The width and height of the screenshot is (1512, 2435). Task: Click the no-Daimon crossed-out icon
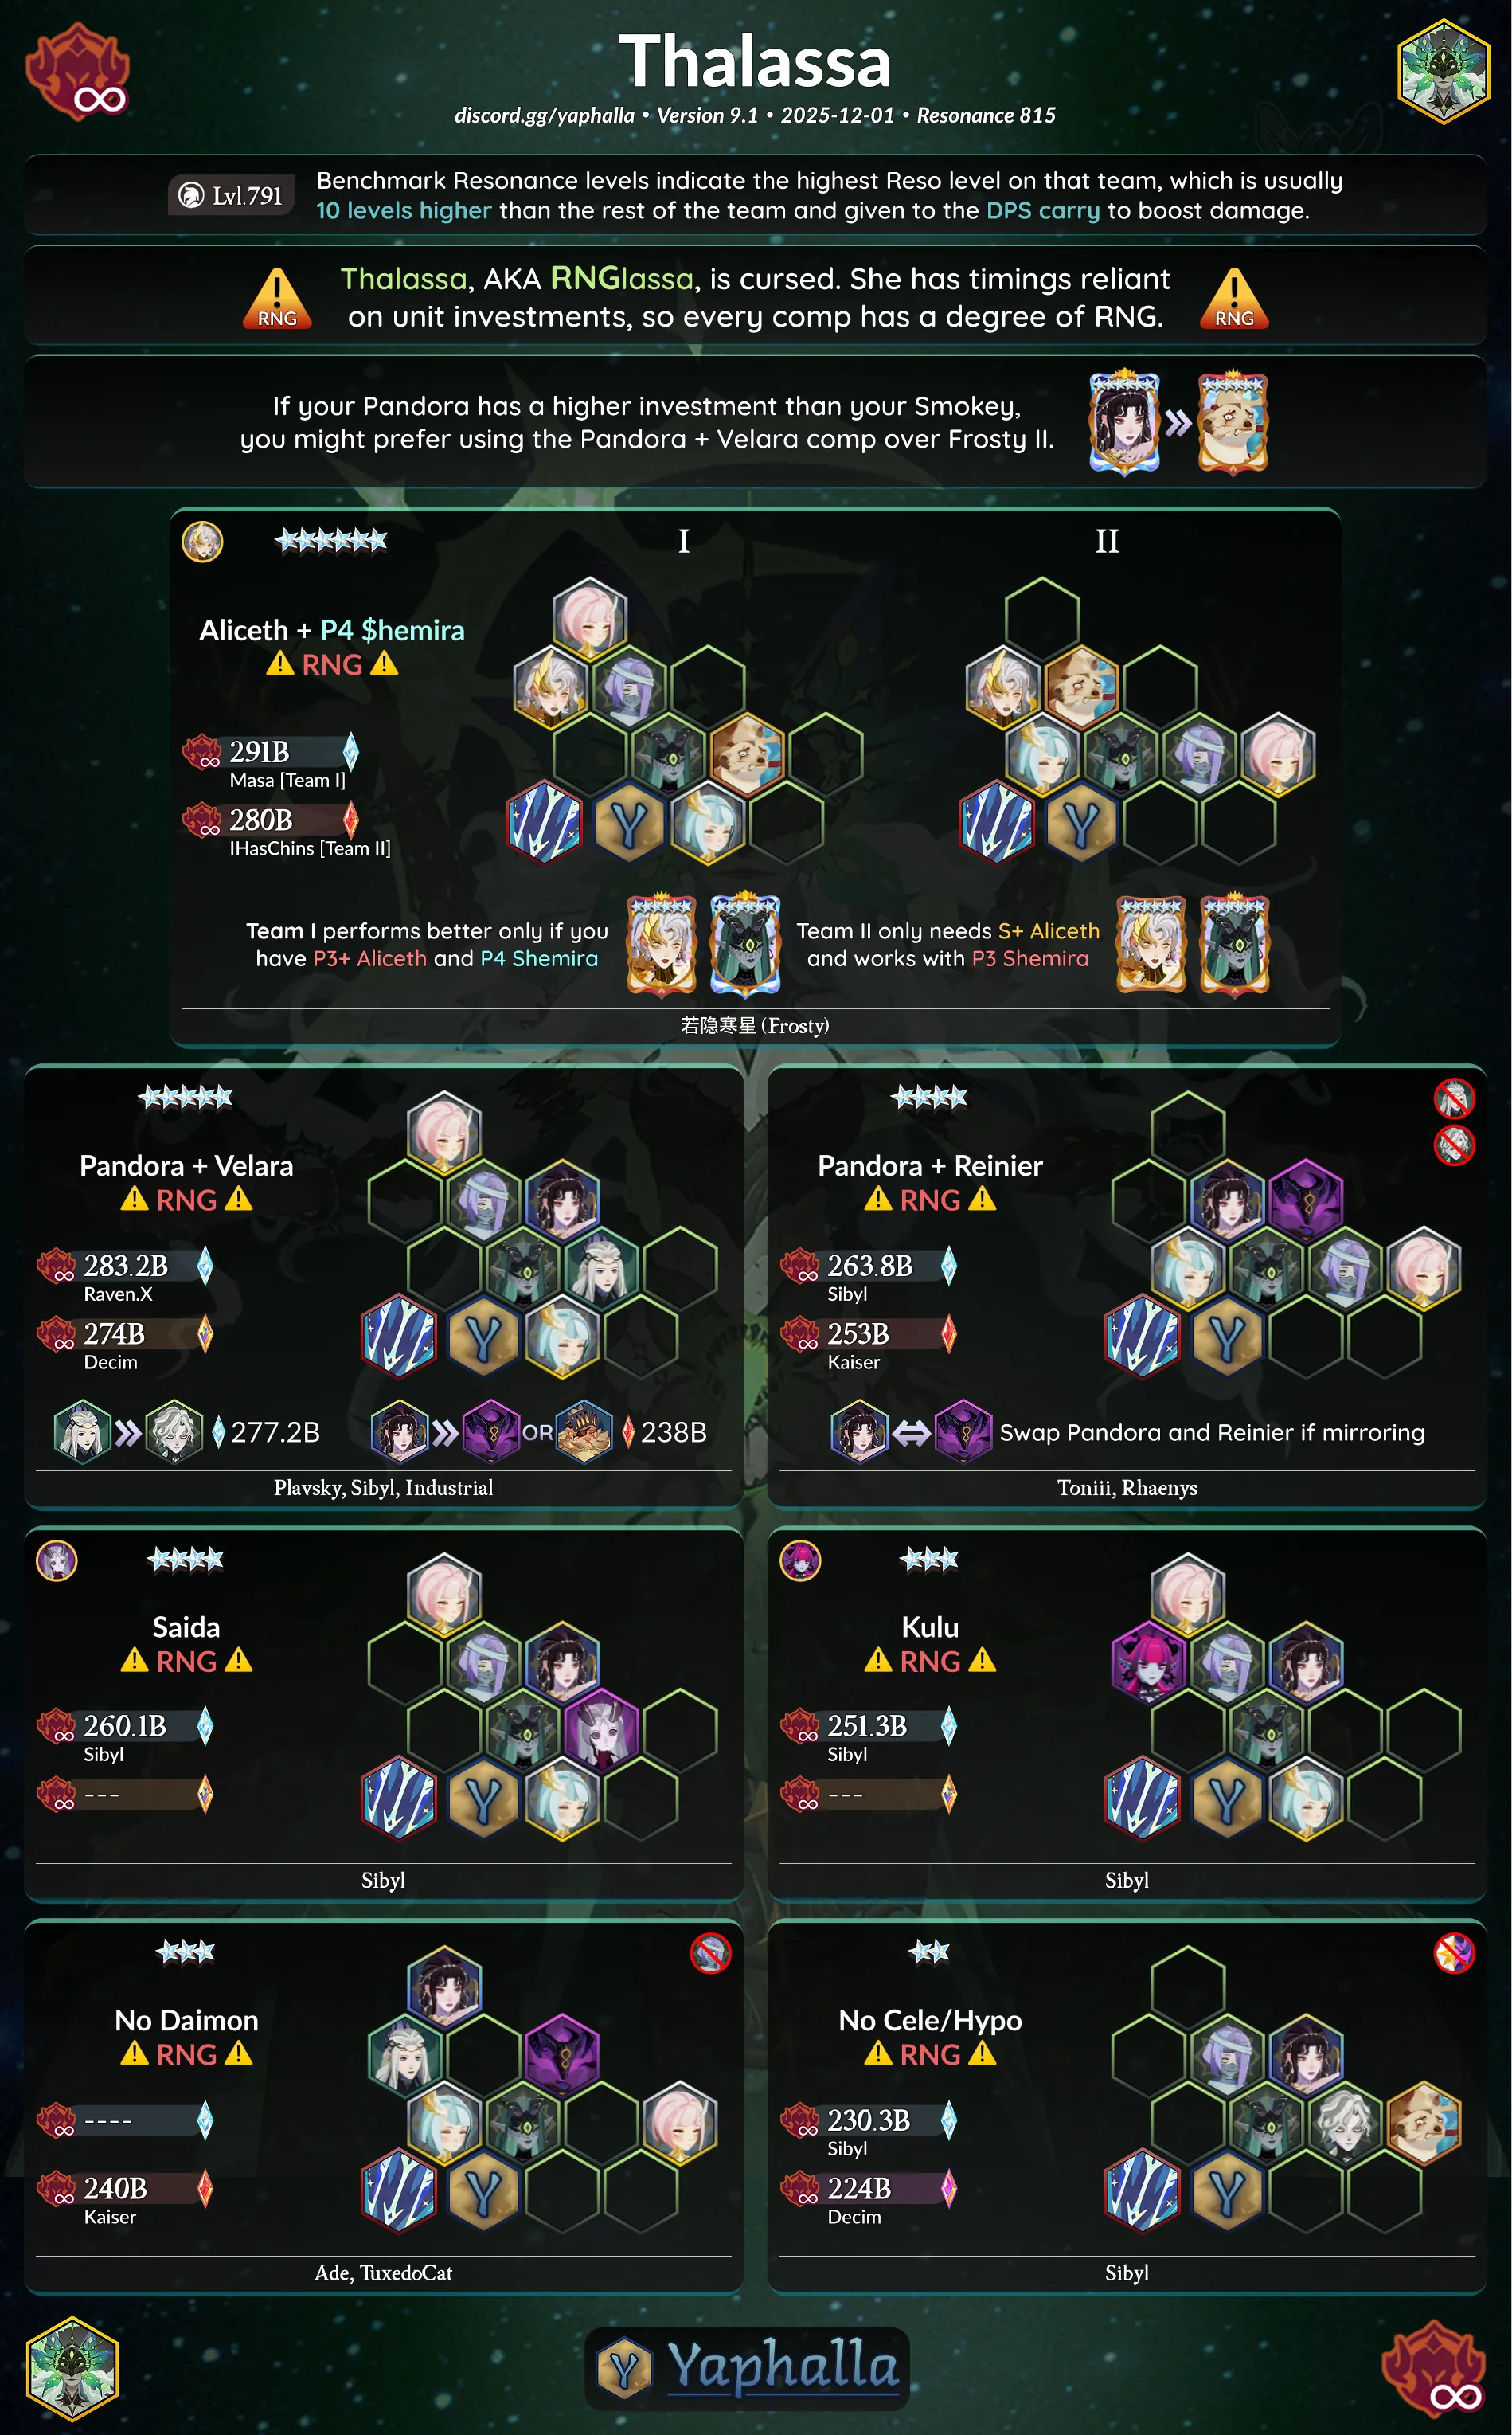pyautogui.click(x=710, y=1953)
